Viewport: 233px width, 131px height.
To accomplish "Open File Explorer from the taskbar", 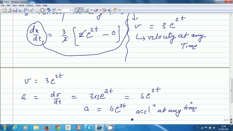I will [x=36, y=128].
